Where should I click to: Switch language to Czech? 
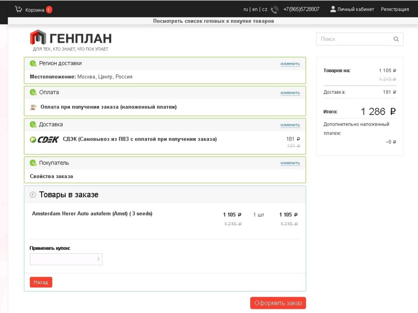(265, 9)
